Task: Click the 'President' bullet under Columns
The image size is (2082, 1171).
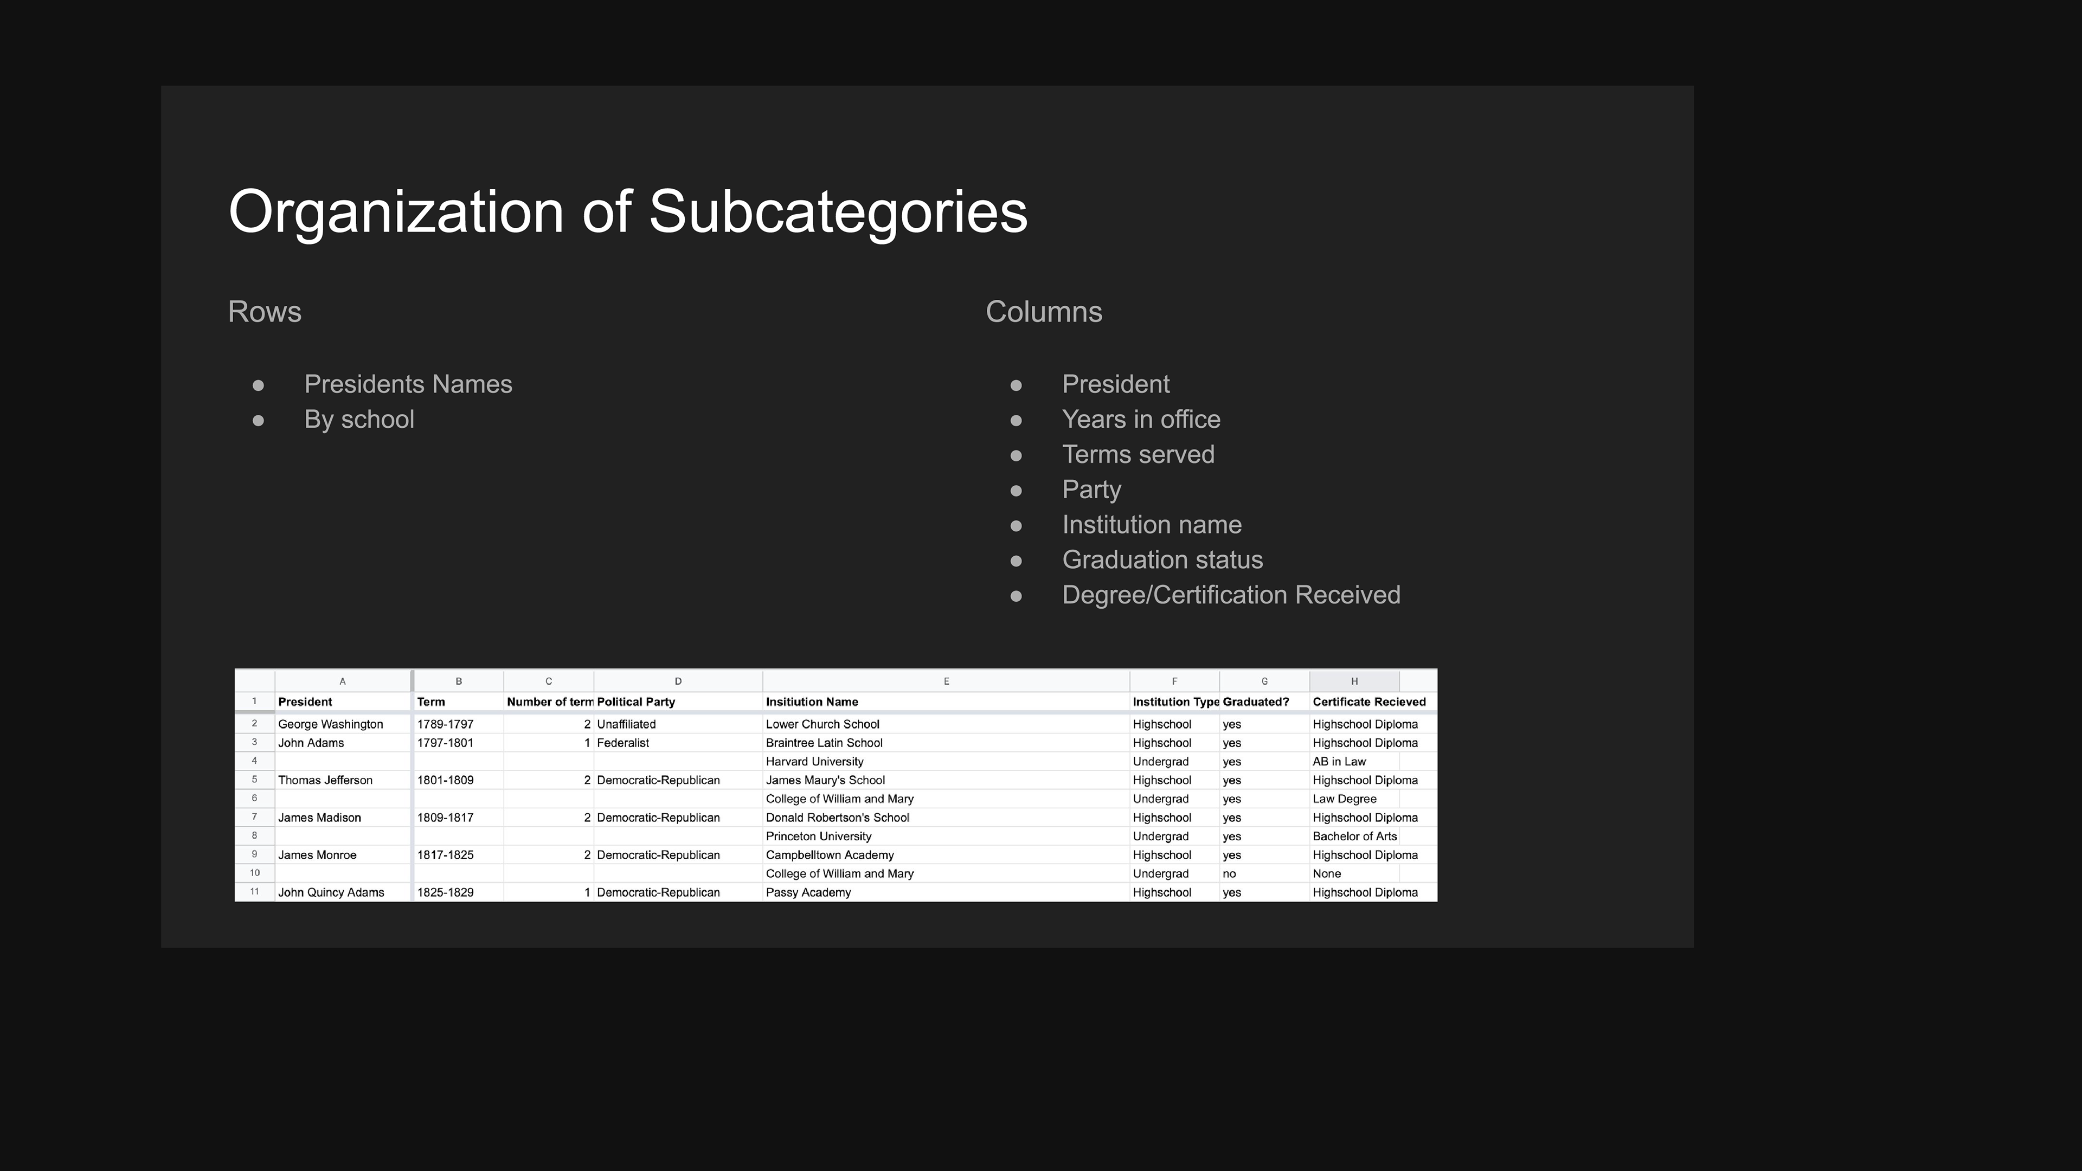Action: point(1115,384)
